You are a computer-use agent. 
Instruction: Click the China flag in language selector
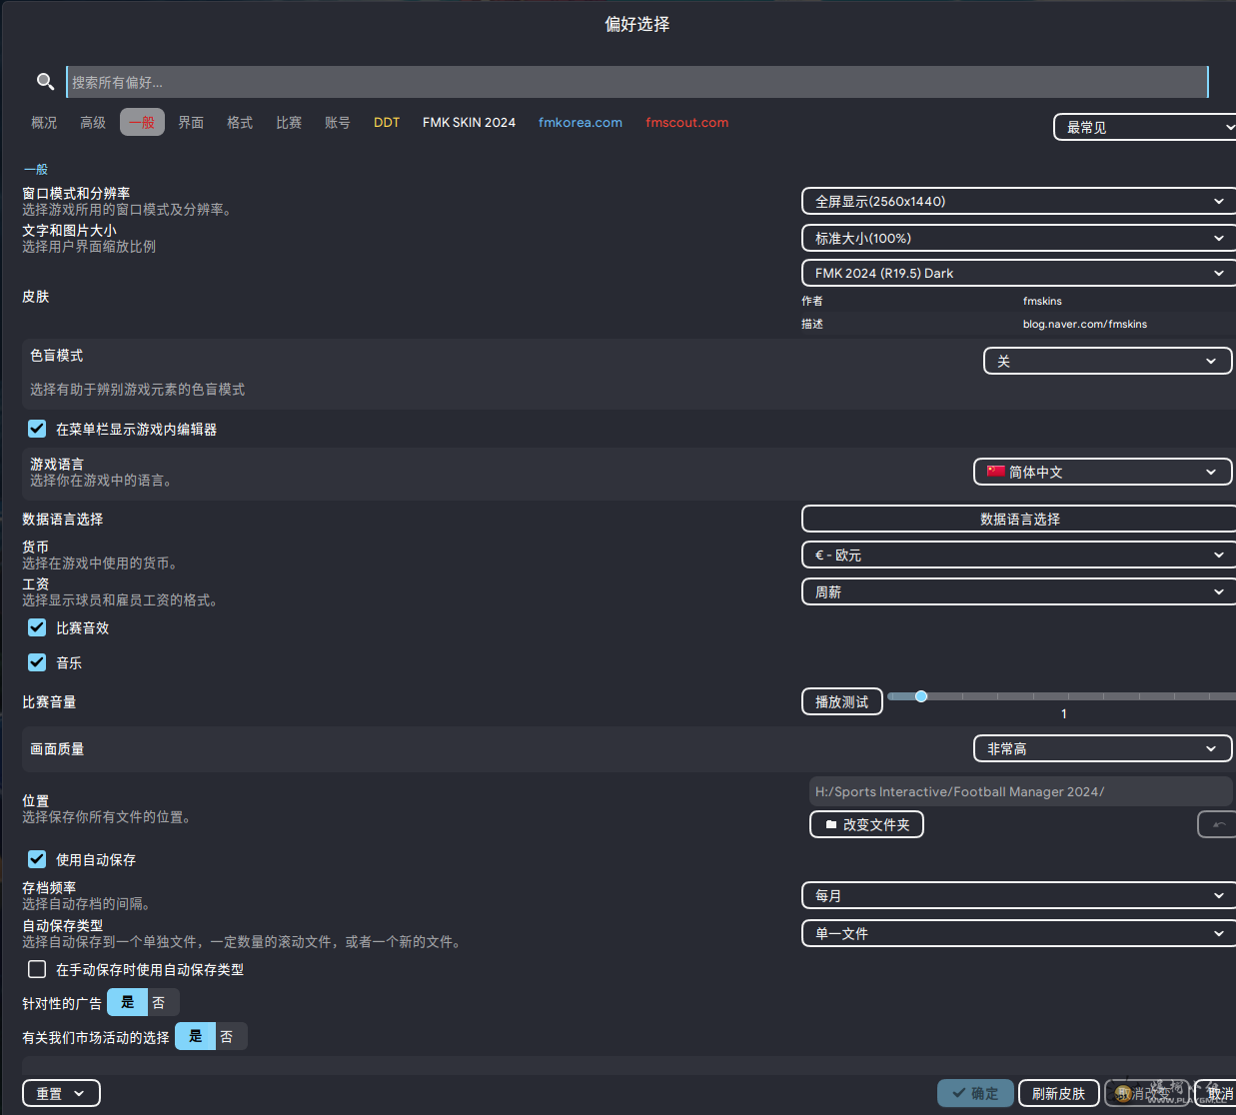(x=995, y=472)
